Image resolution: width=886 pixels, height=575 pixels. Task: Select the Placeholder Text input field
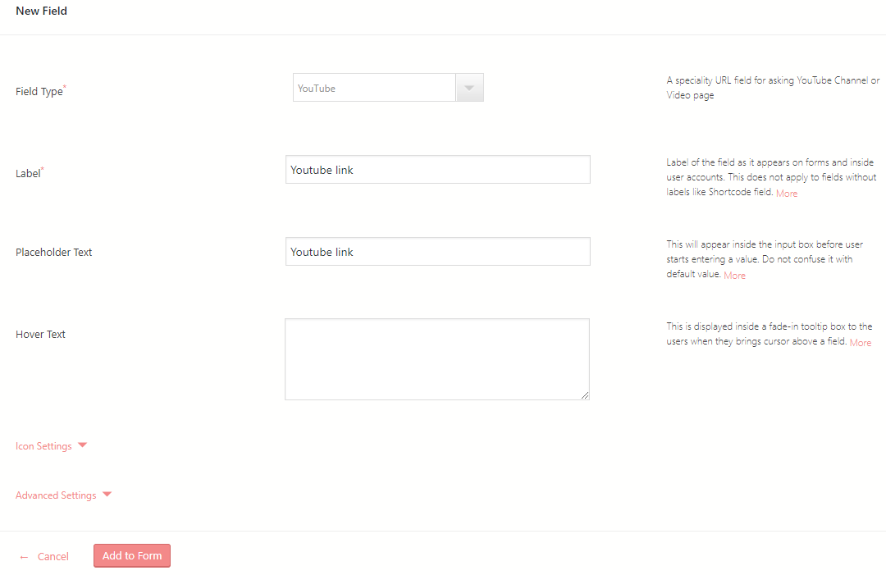point(437,251)
